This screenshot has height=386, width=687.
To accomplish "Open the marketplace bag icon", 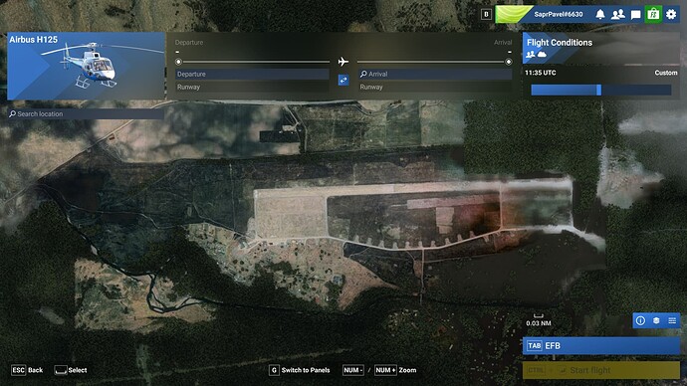I will 653,15.
